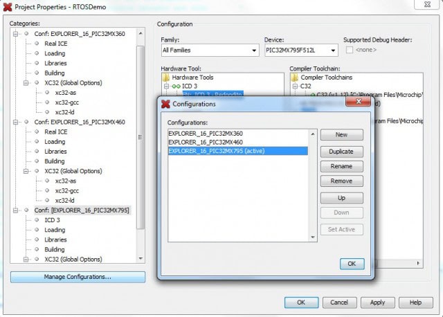Cancel the Project Properties window
Viewport: 443px width, 317px height.
(x=339, y=302)
